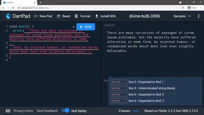This screenshot has width=204, height=115.
Task: Click the browser forward arrow
Action: pyautogui.click(x=8, y=8)
